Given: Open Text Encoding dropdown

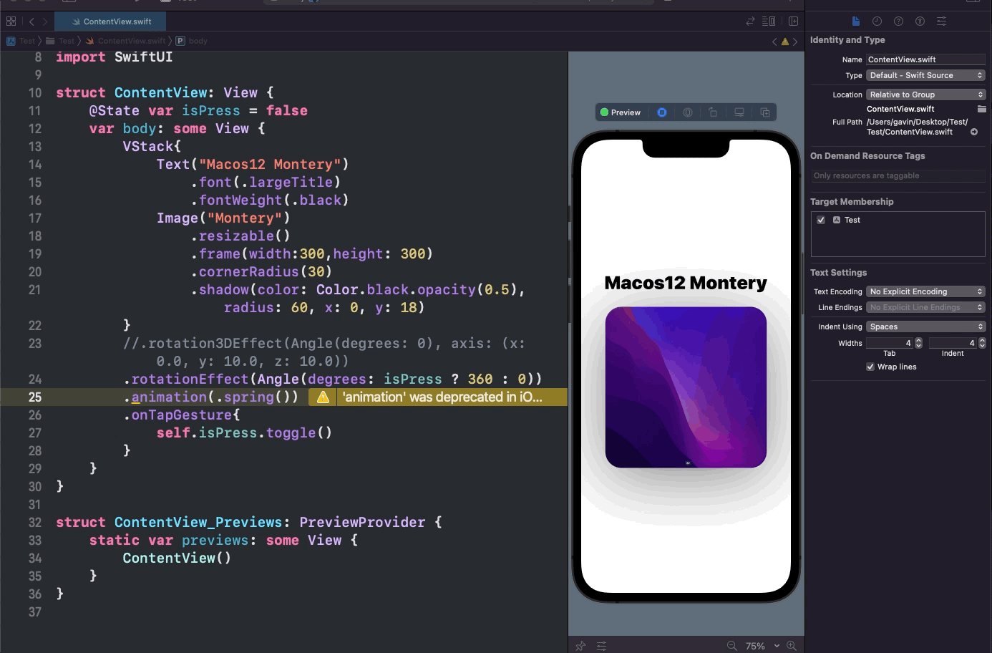Looking at the screenshot, I should [x=925, y=291].
